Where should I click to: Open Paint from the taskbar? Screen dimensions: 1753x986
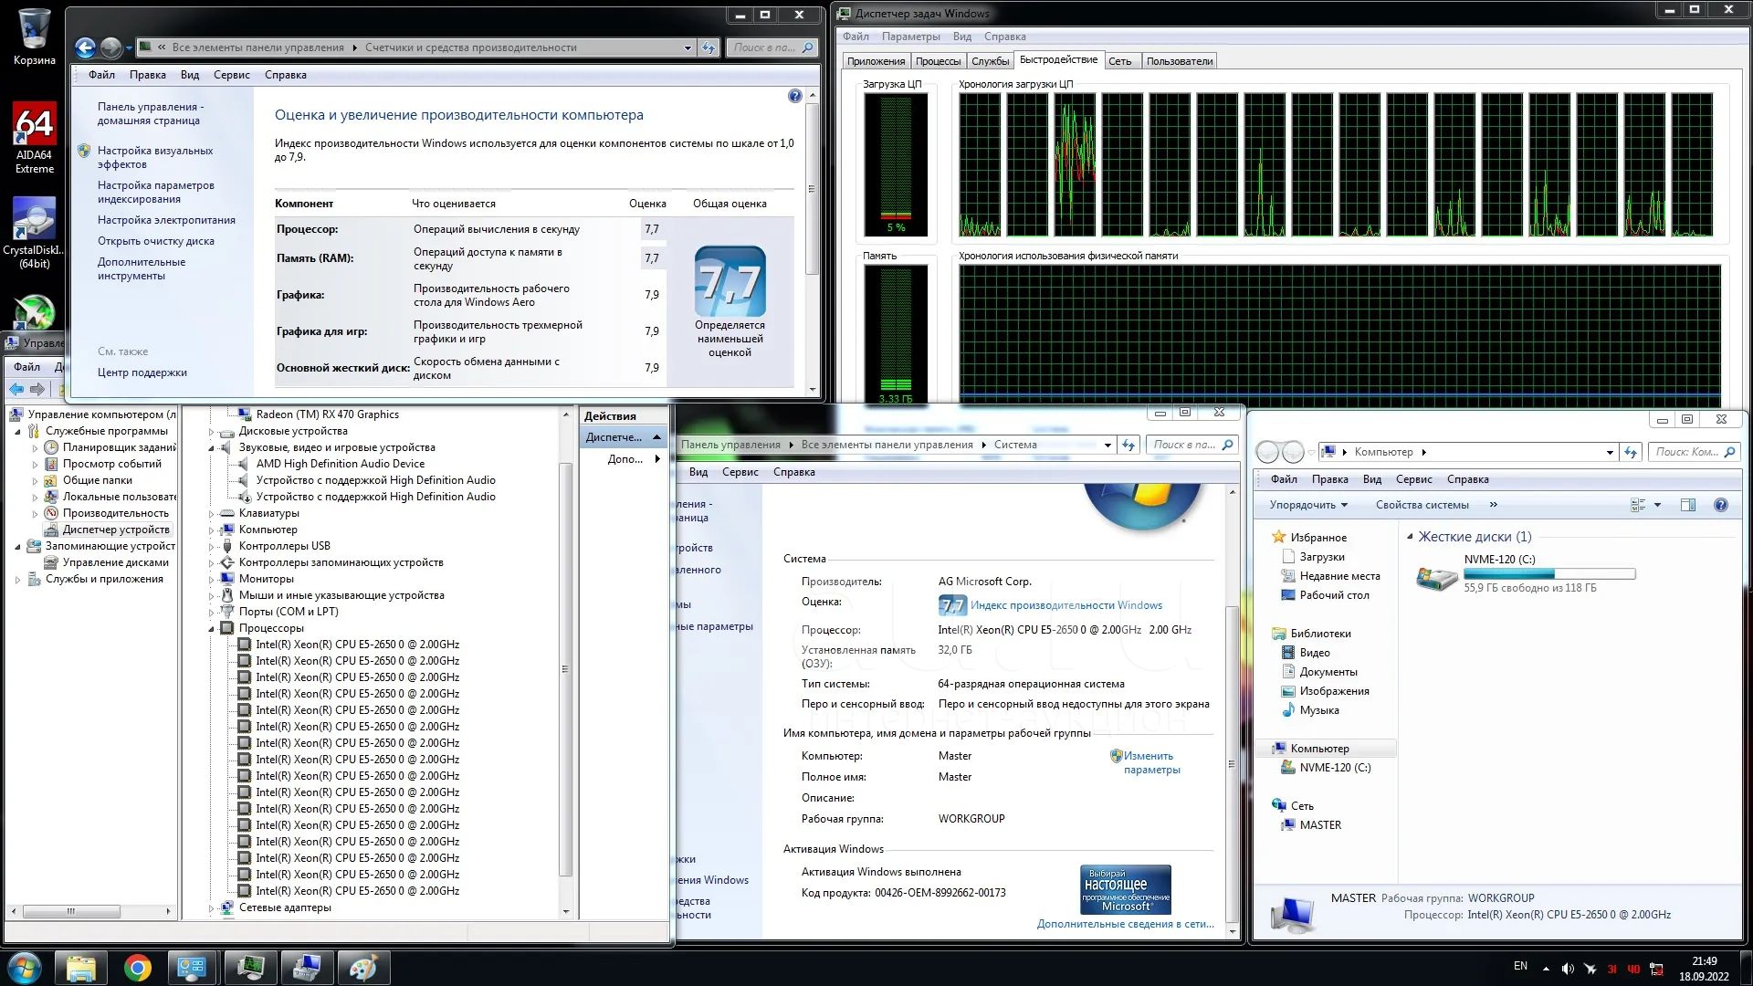[x=363, y=968]
